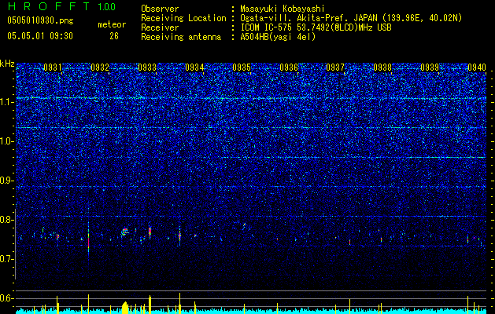Click the 0.7 kHz axis label
The height and width of the screenshot is (314, 495).
(x=7, y=259)
